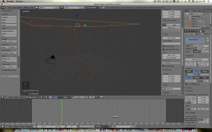Open the Object Mode dropdown
Viewport: 212px width, 132px height.
[x=31, y=97]
